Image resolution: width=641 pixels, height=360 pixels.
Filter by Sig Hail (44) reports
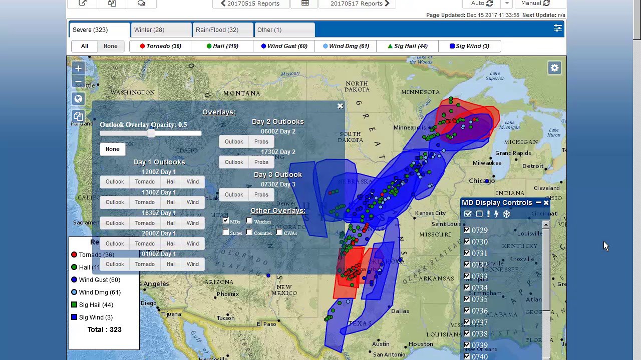(407, 46)
